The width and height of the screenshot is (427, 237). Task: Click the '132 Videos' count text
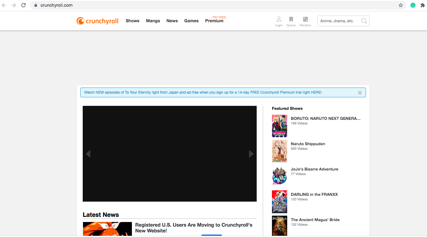pyautogui.click(x=299, y=224)
